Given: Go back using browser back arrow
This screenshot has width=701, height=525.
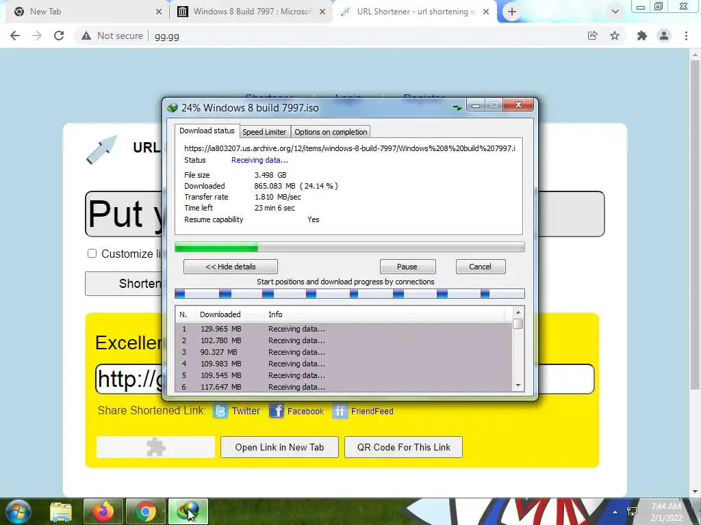Looking at the screenshot, I should [15, 36].
